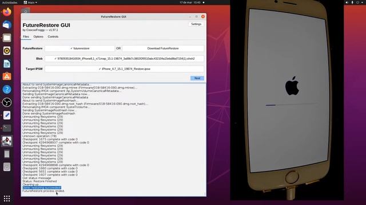Image resolution: width=366 pixels, height=205 pixels.
Task: Open the disc drive icon in dock
Action: [7, 167]
